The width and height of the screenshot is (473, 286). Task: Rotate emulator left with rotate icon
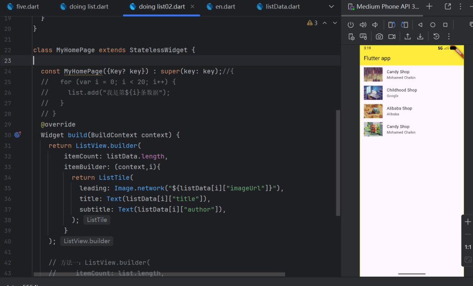tap(392, 25)
